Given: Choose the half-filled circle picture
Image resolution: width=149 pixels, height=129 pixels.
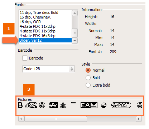Looking at the screenshot, I should (104, 105).
